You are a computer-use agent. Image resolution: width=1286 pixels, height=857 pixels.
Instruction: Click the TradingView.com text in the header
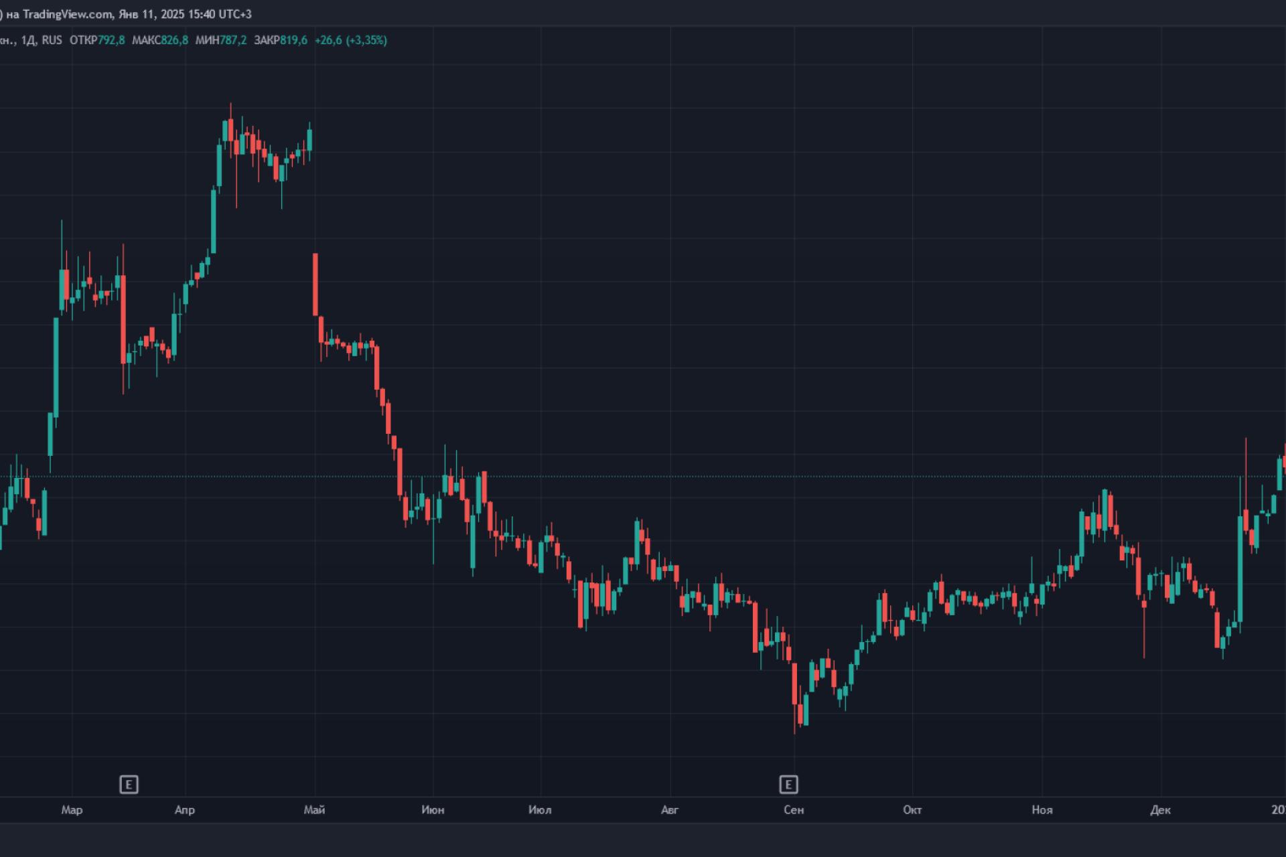tap(68, 14)
